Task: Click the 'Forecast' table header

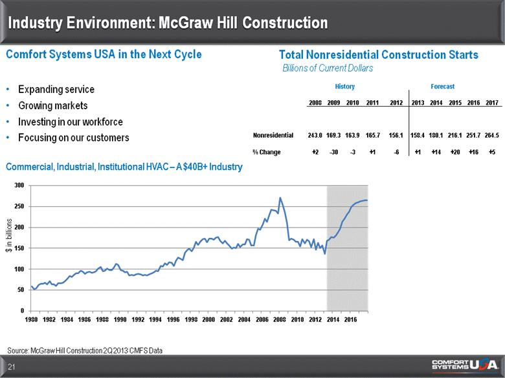Action: click(442, 87)
